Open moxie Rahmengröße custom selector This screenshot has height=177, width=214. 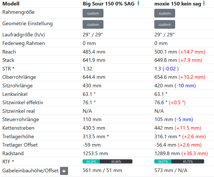(x=165, y=13)
